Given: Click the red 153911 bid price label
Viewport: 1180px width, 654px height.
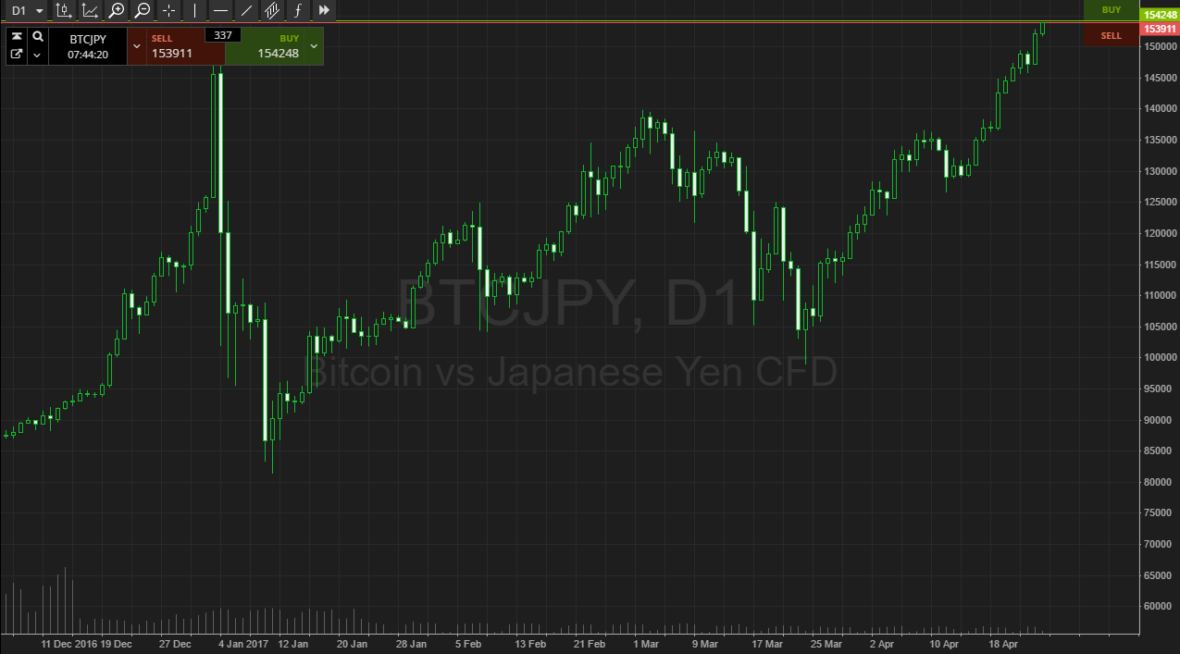Looking at the screenshot, I should point(1160,30).
